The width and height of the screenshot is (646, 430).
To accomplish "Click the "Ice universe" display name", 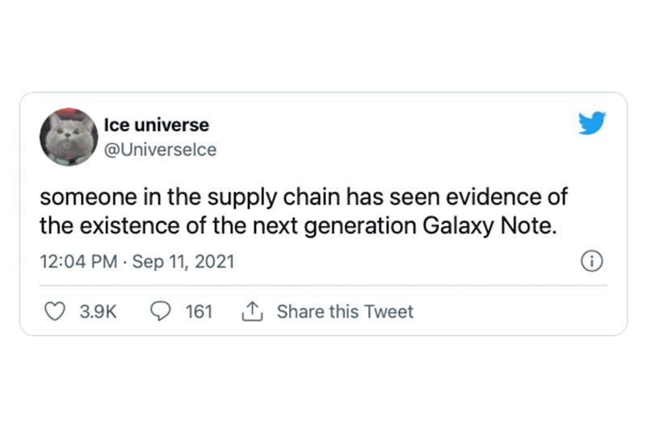I will coord(156,125).
